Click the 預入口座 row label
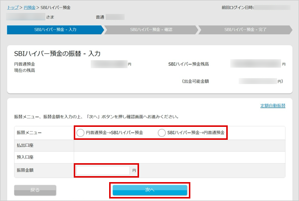The width and height of the screenshot is (299, 201). pos(25,157)
